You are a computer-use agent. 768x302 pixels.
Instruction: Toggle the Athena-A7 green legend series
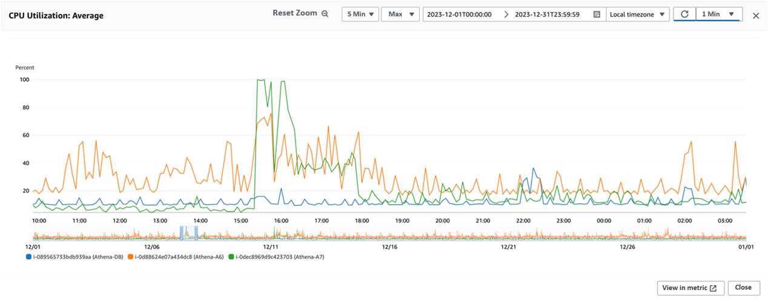tap(281, 257)
